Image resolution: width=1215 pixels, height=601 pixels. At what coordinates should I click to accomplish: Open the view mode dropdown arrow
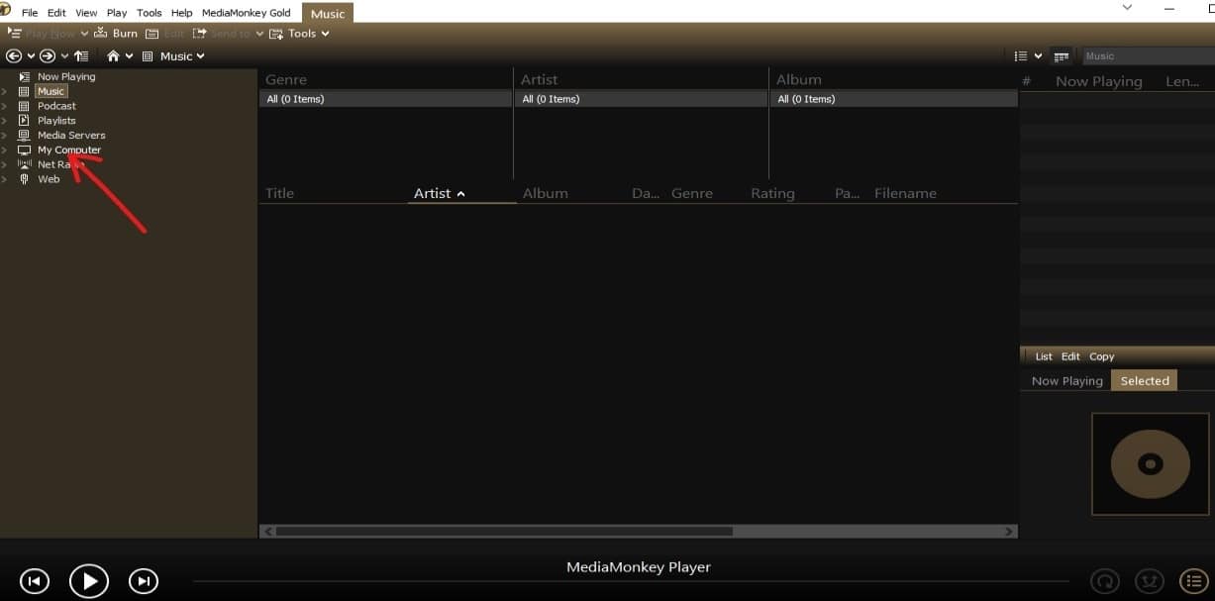[x=1038, y=56]
